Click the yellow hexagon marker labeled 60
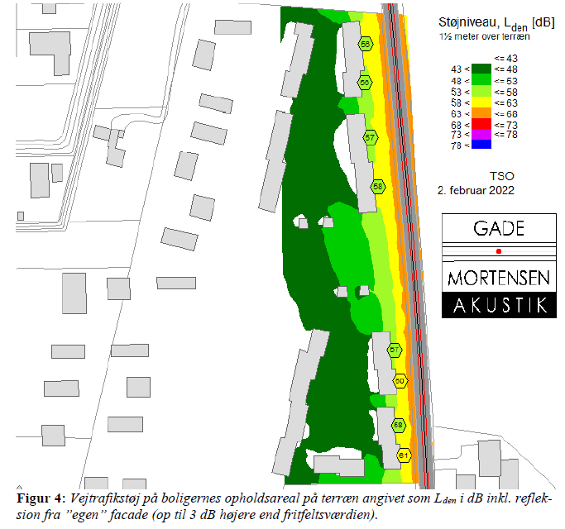The width and height of the screenshot is (565, 529). (x=400, y=381)
